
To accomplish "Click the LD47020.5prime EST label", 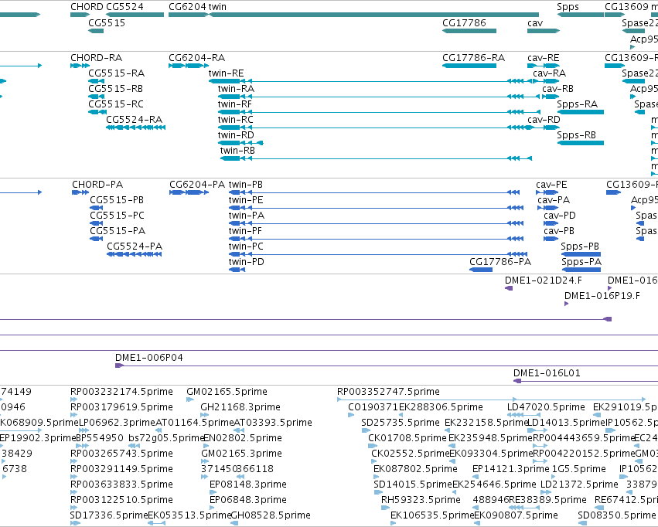I will (x=546, y=407).
